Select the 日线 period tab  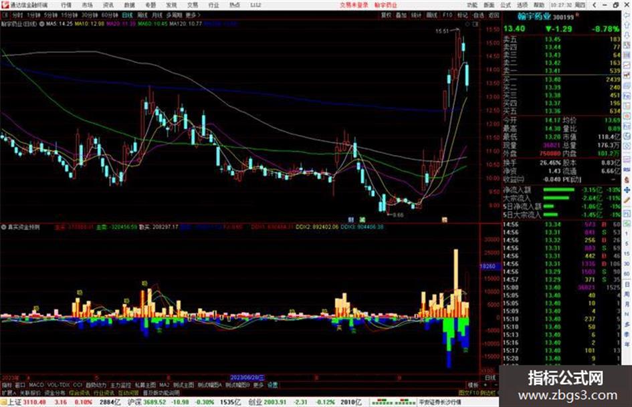point(127,15)
